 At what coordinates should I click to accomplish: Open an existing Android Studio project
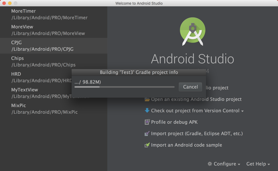click(196, 99)
